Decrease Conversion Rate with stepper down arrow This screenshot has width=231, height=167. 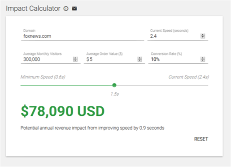[x=203, y=60]
